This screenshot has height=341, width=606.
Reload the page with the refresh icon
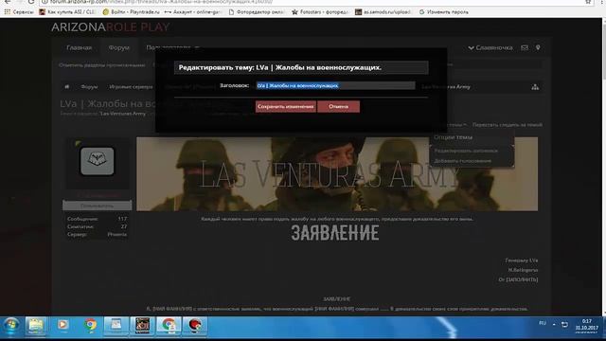31,2
